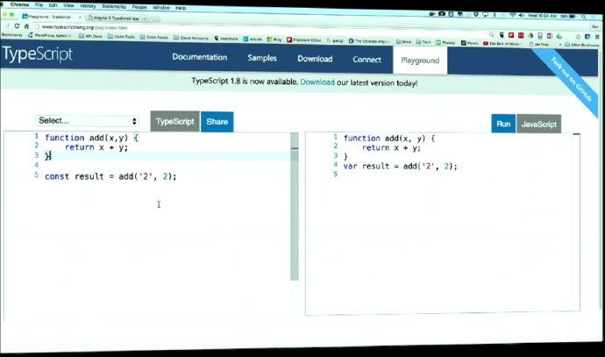Close the Angular 2 TypeScript App tab
Viewport: 605px width, 357px height.
[x=145, y=18]
